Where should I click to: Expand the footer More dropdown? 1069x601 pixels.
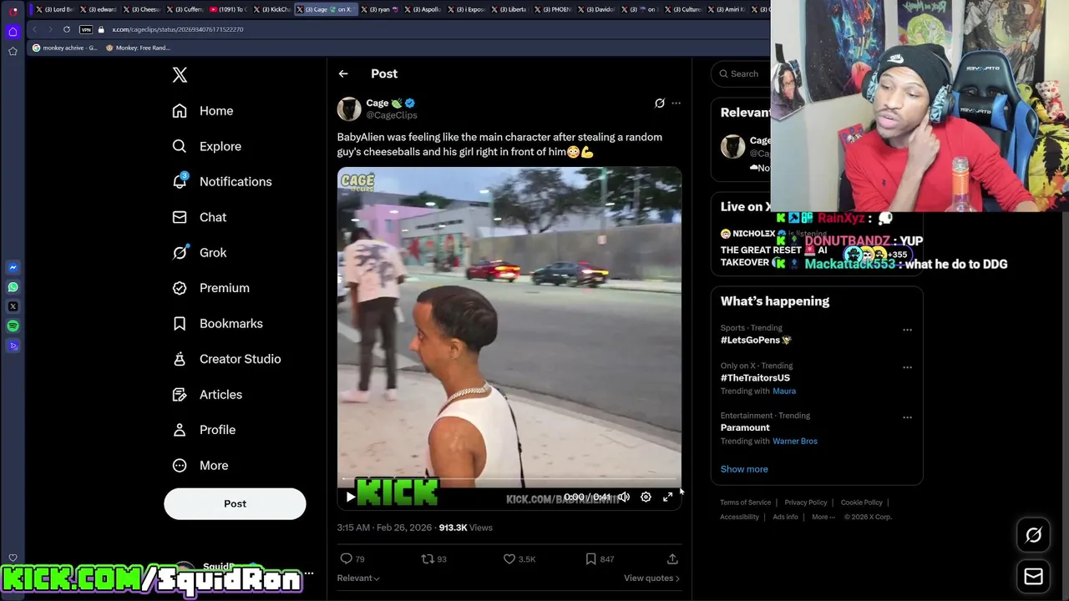pos(823,517)
